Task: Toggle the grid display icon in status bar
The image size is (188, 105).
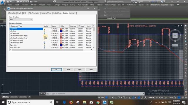Action: [x=106, y=97]
